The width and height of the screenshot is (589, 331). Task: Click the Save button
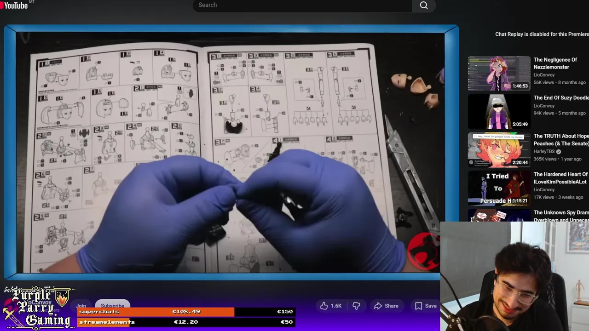tap(426, 306)
